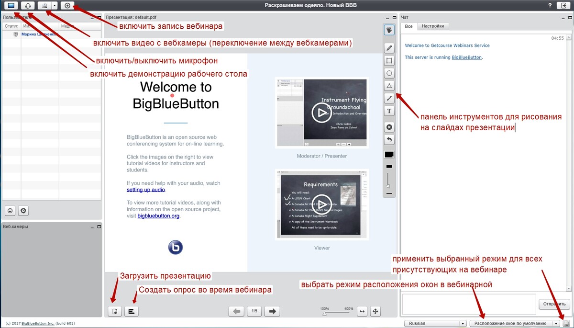
Task: Click the chat message input field
Action: [469, 304]
